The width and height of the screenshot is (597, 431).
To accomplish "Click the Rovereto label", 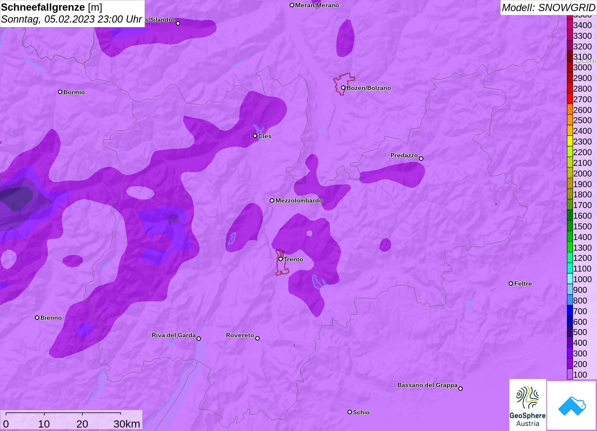I will coord(240,335).
